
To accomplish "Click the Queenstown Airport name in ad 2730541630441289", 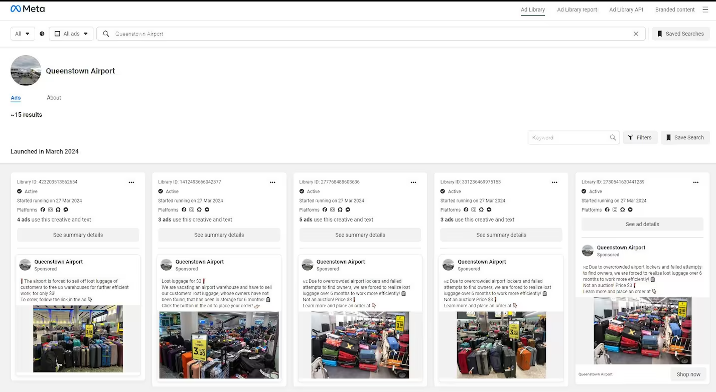I will pyautogui.click(x=621, y=248).
